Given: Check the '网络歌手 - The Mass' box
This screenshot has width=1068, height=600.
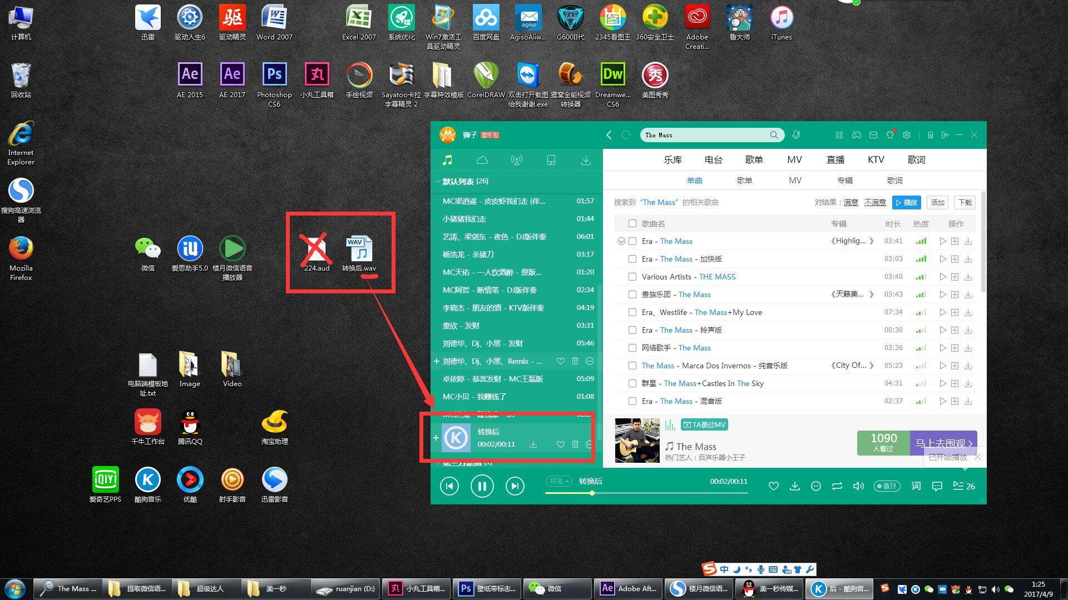Looking at the screenshot, I should point(632,348).
